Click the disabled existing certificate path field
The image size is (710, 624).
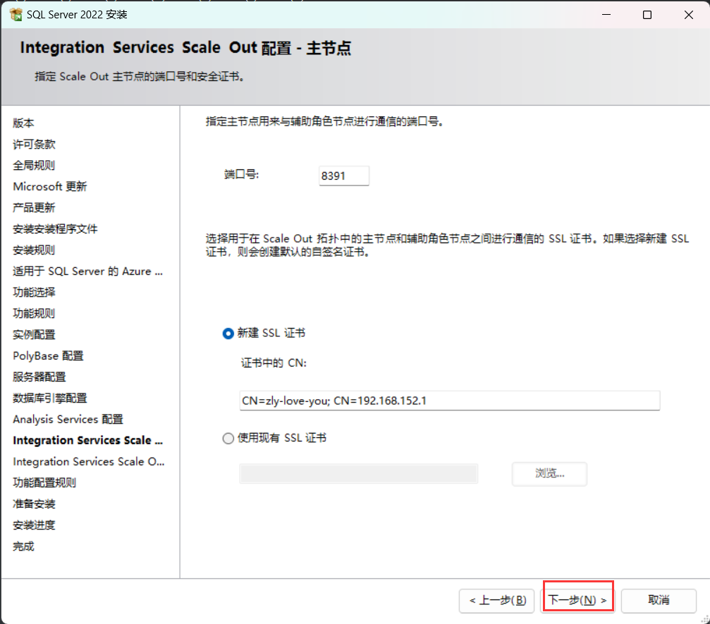[359, 474]
